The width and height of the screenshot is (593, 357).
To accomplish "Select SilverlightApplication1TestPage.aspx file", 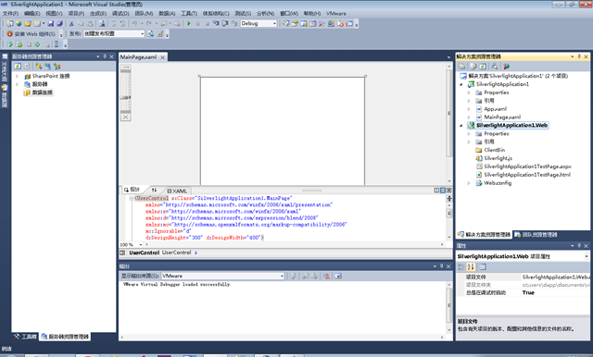I will click(527, 166).
